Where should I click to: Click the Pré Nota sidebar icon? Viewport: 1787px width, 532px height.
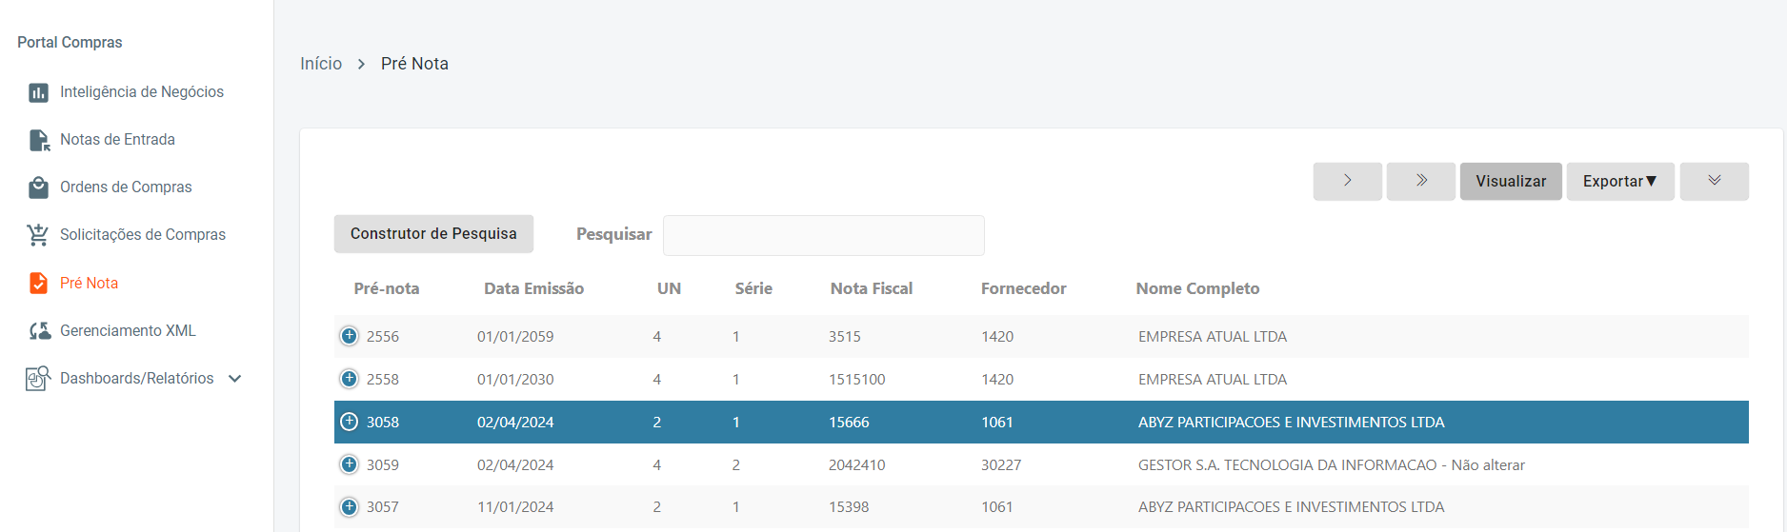pyautogui.click(x=38, y=284)
